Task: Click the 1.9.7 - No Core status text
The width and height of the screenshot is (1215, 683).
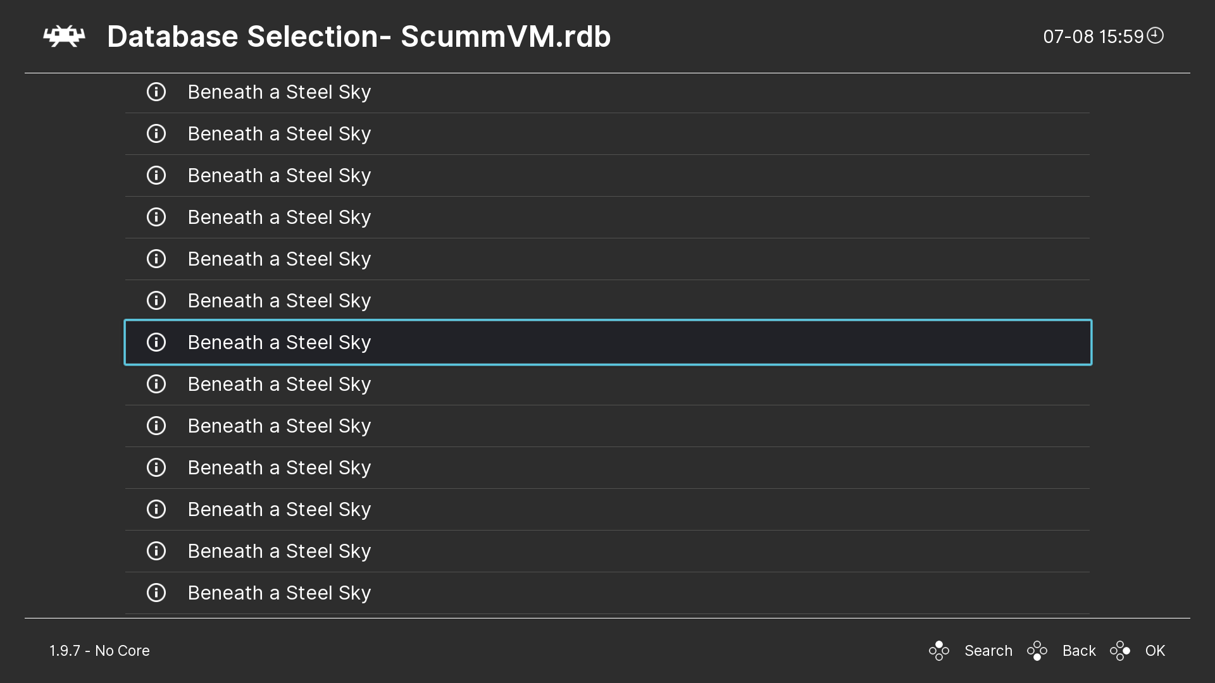Action: point(99,650)
